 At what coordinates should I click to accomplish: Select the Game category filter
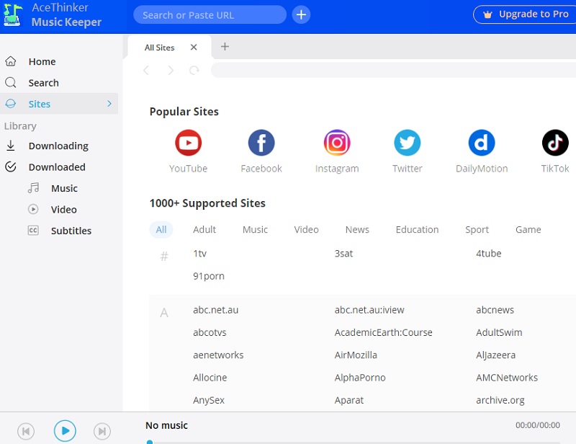click(x=528, y=229)
